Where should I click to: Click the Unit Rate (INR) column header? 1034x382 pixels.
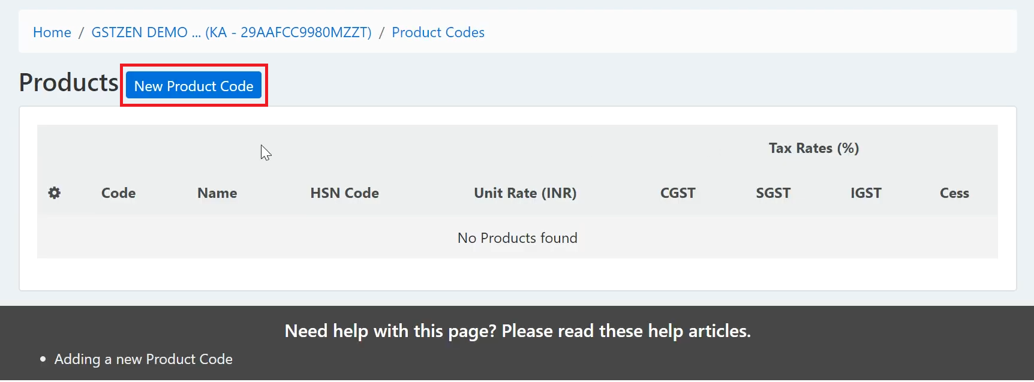point(525,193)
